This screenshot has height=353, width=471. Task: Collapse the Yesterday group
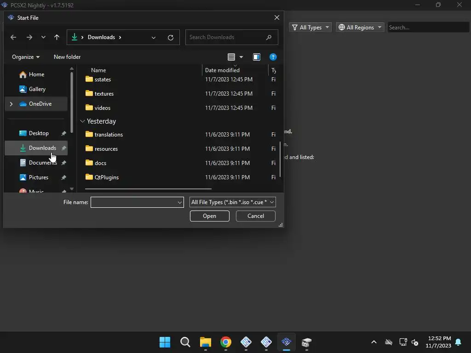tap(82, 121)
